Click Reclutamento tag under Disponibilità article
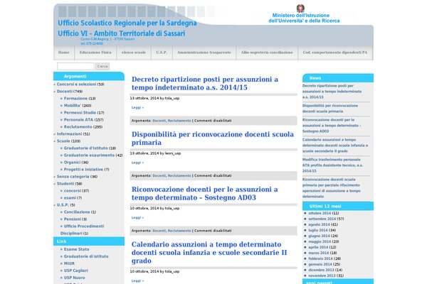The width and height of the screenshot is (427, 284). (179, 175)
